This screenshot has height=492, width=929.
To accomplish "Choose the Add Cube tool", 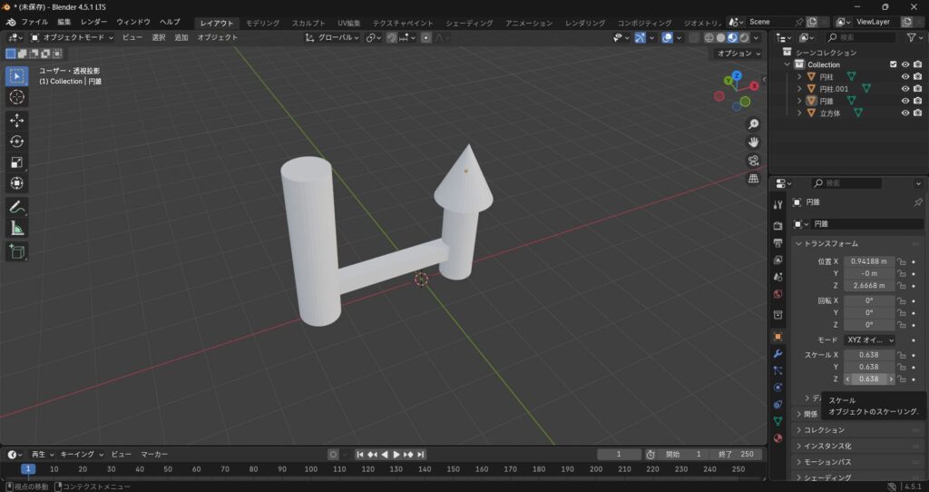I will coord(17,251).
